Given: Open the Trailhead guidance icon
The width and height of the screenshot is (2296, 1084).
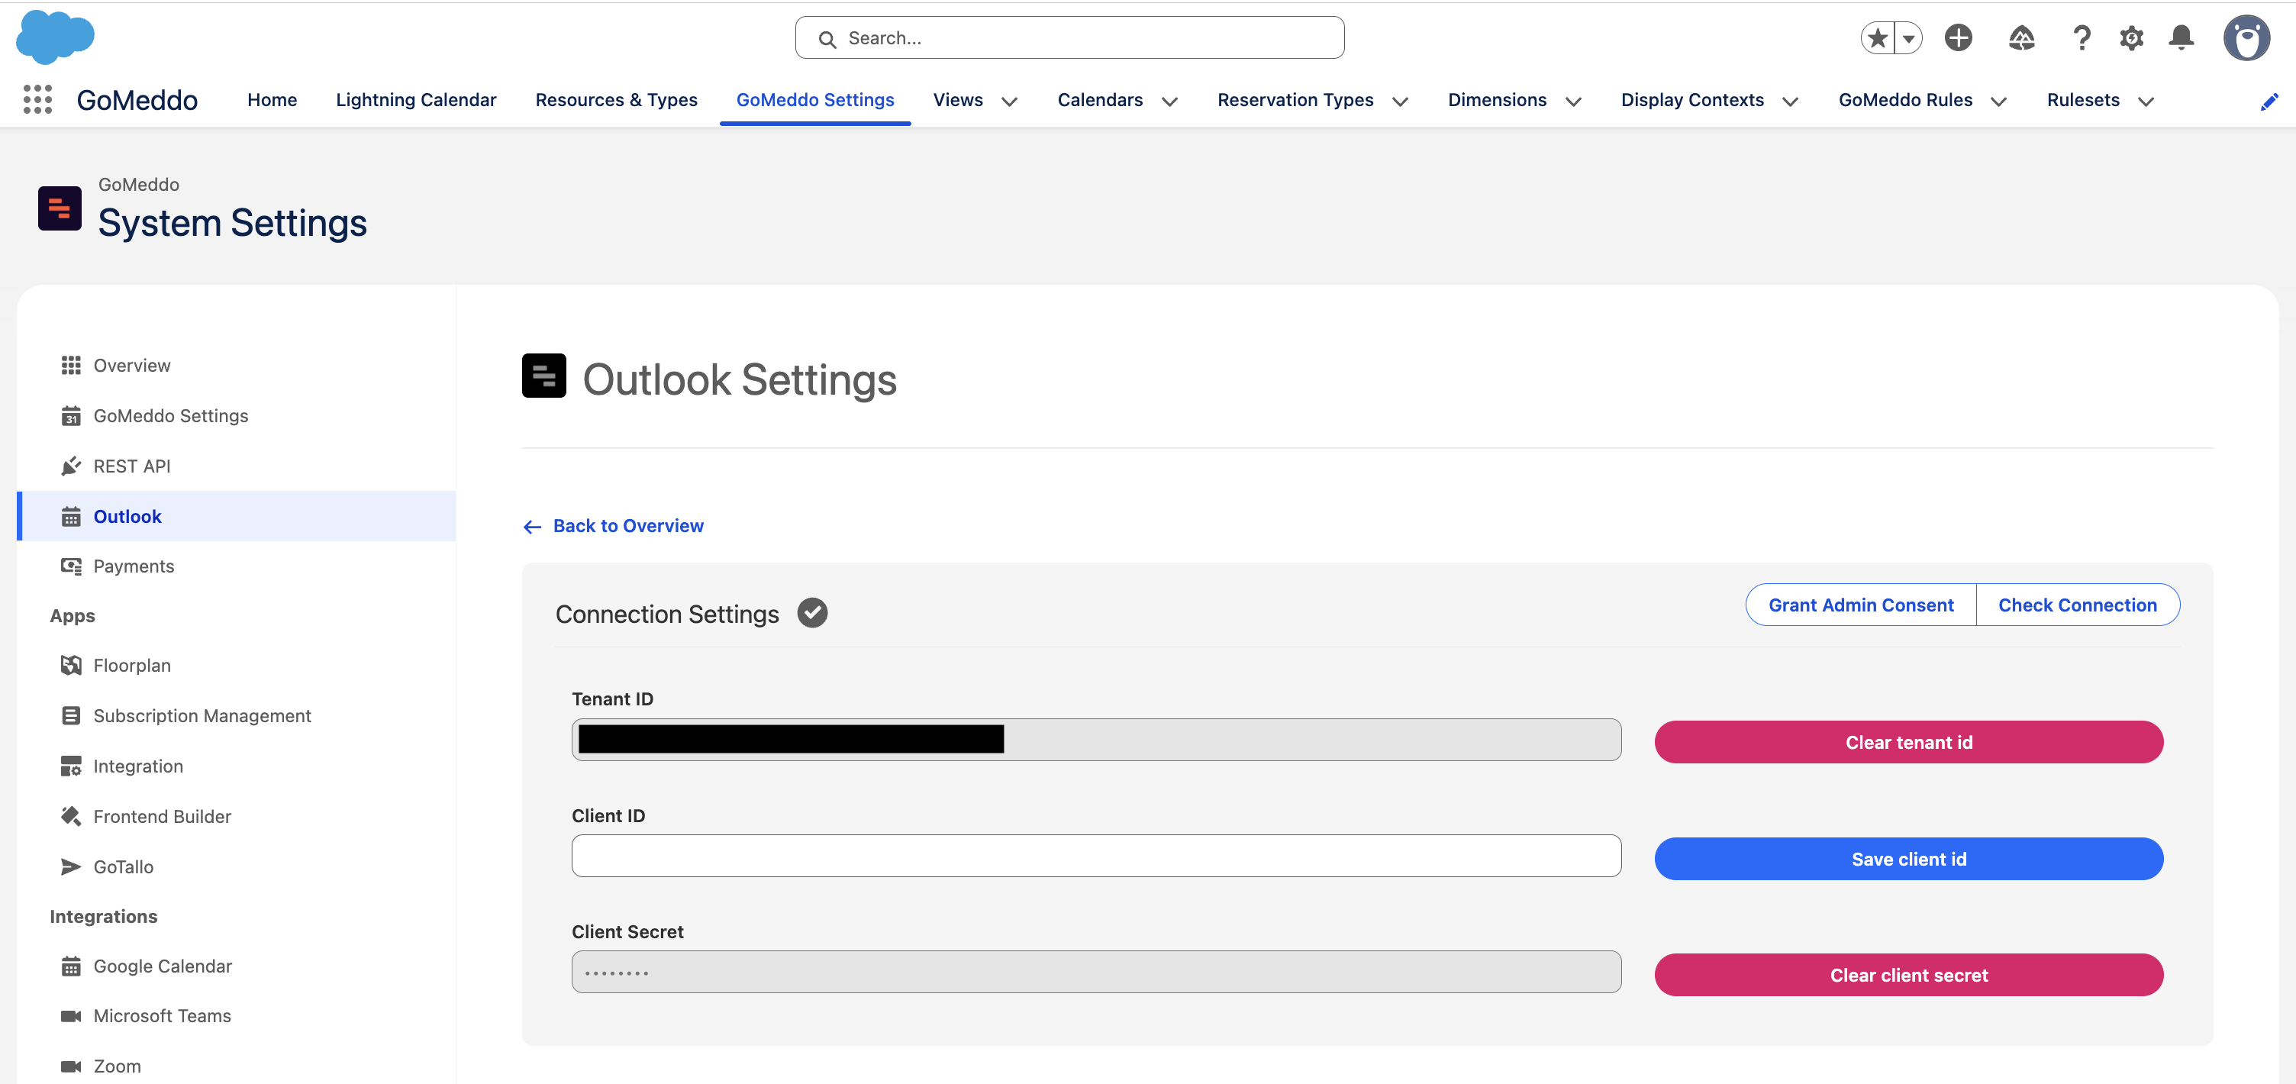Looking at the screenshot, I should [2021, 37].
